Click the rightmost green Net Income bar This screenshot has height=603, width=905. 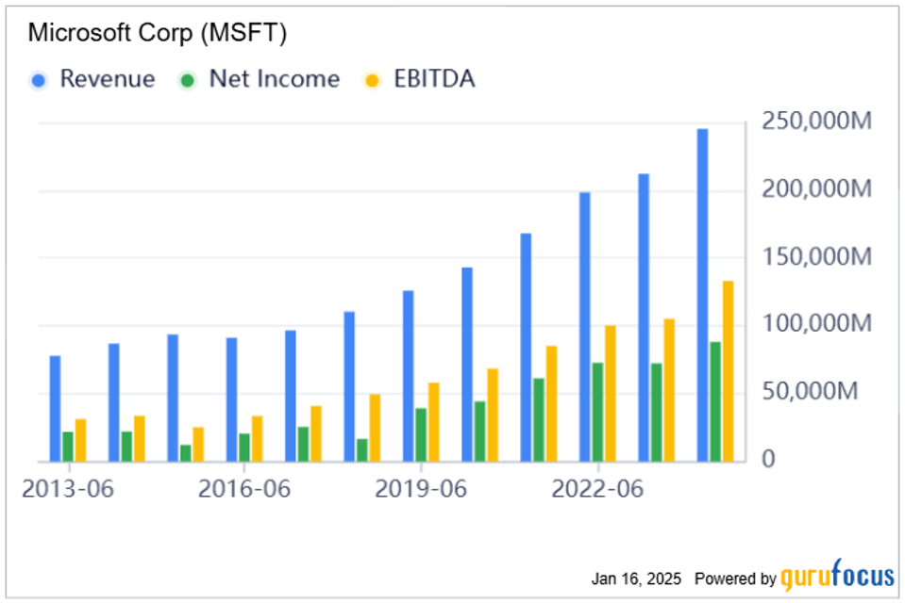pos(715,401)
